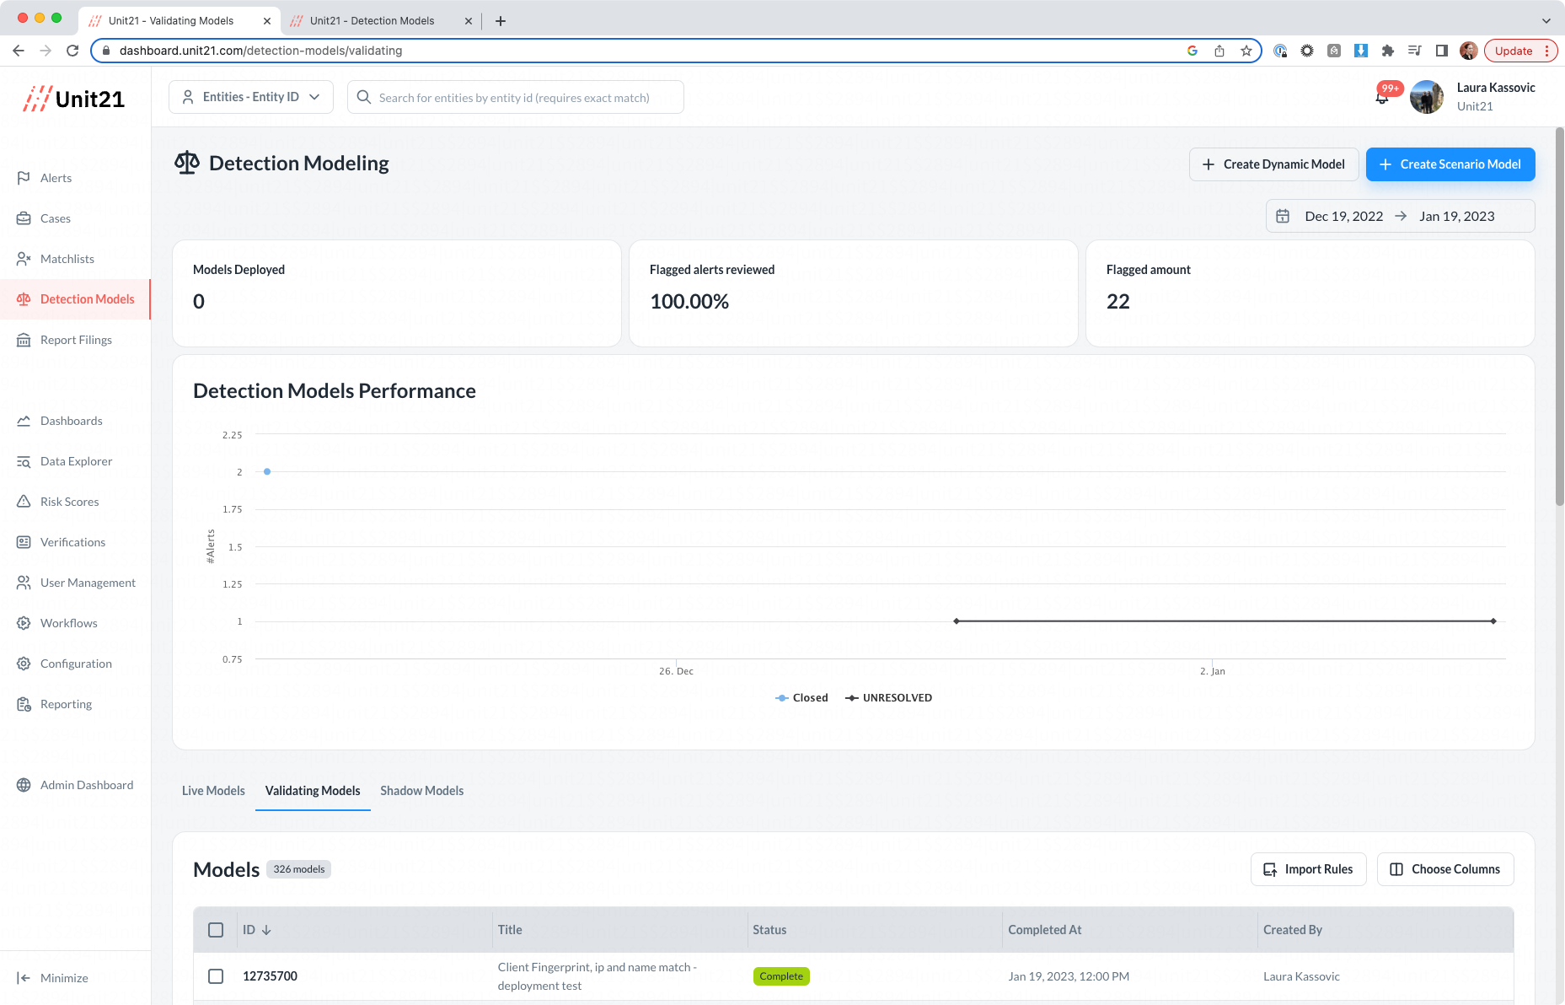Click the Created By column header
Image resolution: width=1565 pixels, height=1005 pixels.
click(x=1293, y=930)
